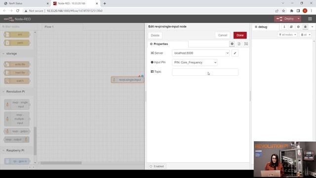Open Chrome three-dot menu
This screenshot has height=178, width=316.
coord(312,11)
